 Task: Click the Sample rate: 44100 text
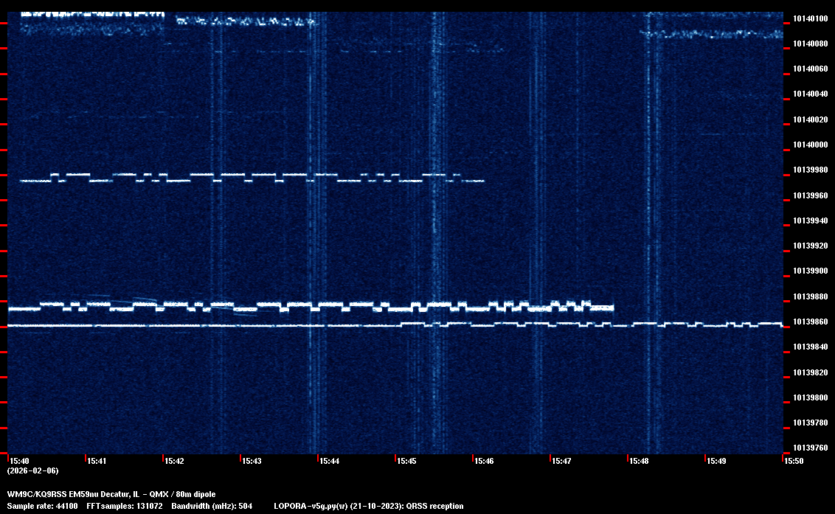tap(42, 506)
